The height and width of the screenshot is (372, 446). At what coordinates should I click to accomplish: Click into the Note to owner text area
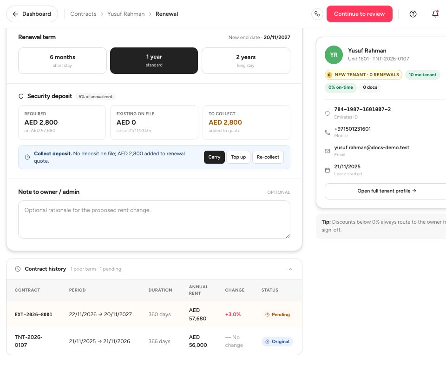pyautogui.click(x=154, y=219)
